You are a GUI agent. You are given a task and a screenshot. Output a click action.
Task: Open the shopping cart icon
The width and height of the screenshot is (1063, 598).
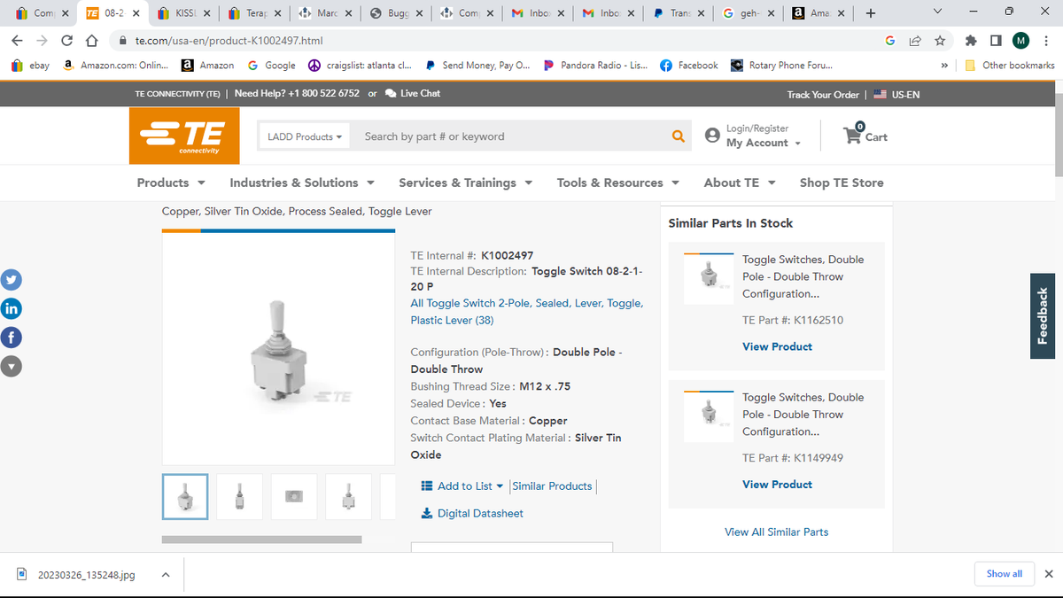point(852,134)
